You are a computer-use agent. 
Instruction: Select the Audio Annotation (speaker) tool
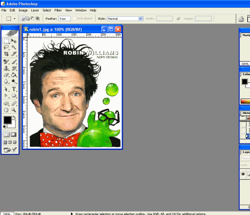point(6,104)
